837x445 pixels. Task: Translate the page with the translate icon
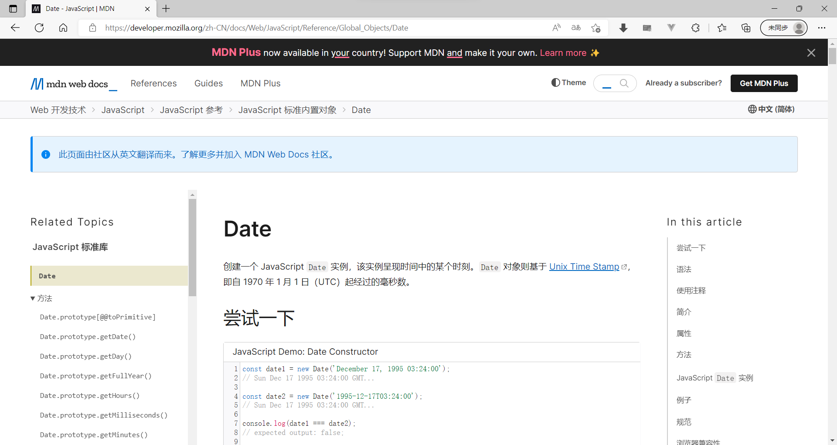[576, 27]
